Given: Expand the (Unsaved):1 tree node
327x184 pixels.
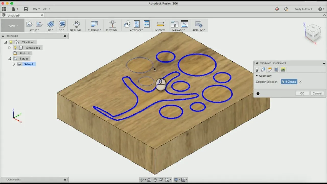Looking at the screenshot, I should pos(10,48).
